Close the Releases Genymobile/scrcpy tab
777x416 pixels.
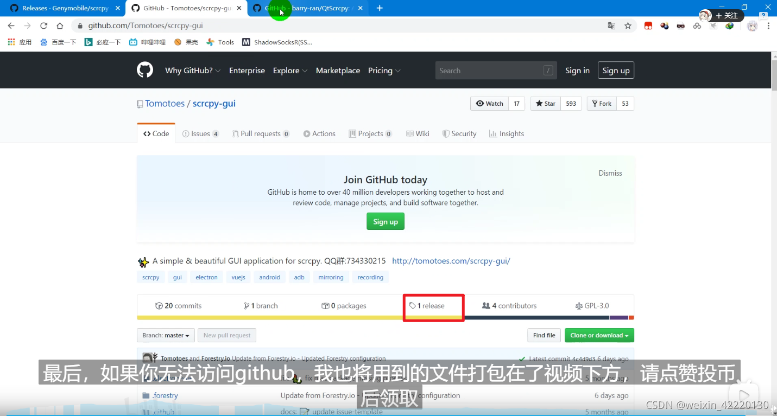(x=118, y=8)
